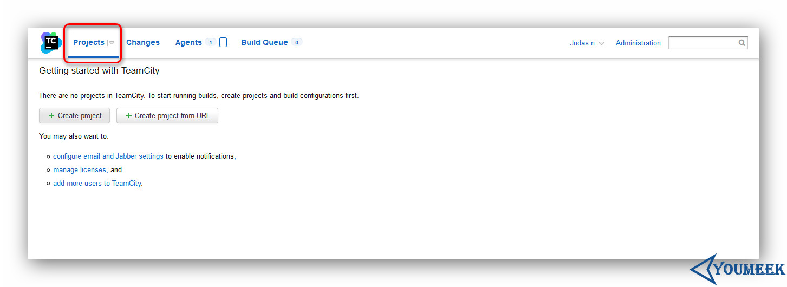The image size is (787, 287).
Task: Click the agent pool rectangle icon
Action: point(223,42)
